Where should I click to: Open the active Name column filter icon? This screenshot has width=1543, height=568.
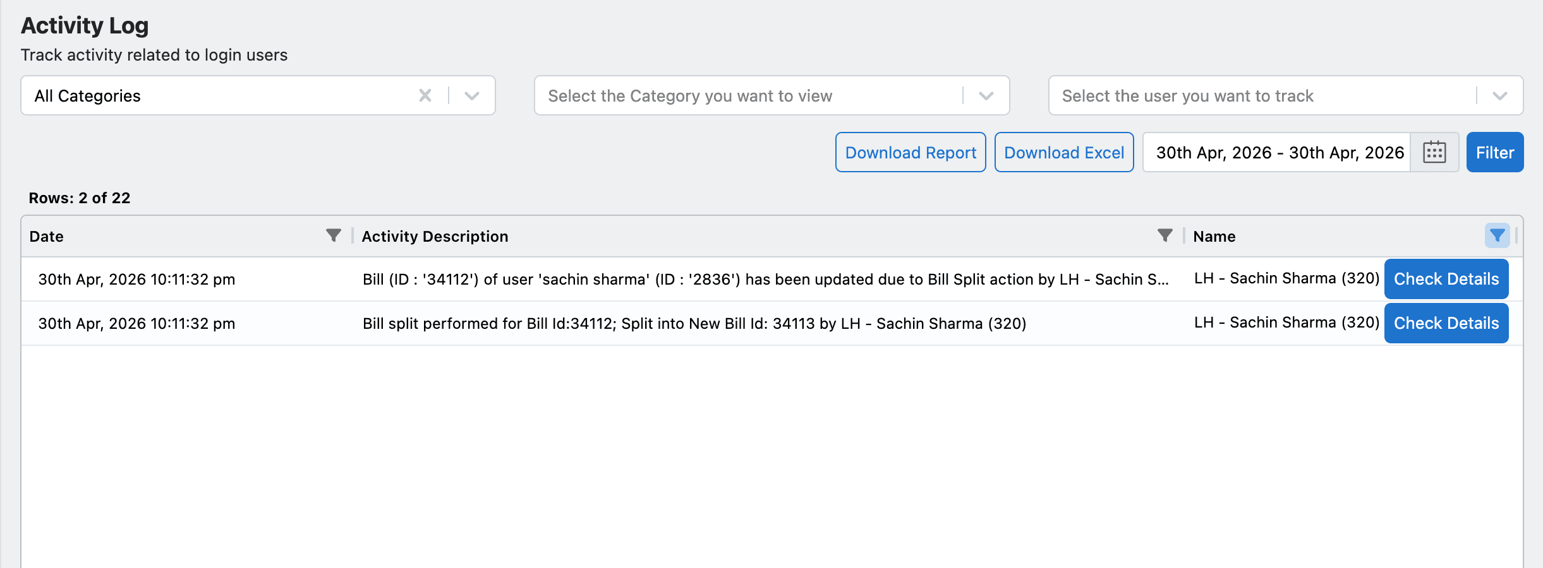coord(1497,235)
